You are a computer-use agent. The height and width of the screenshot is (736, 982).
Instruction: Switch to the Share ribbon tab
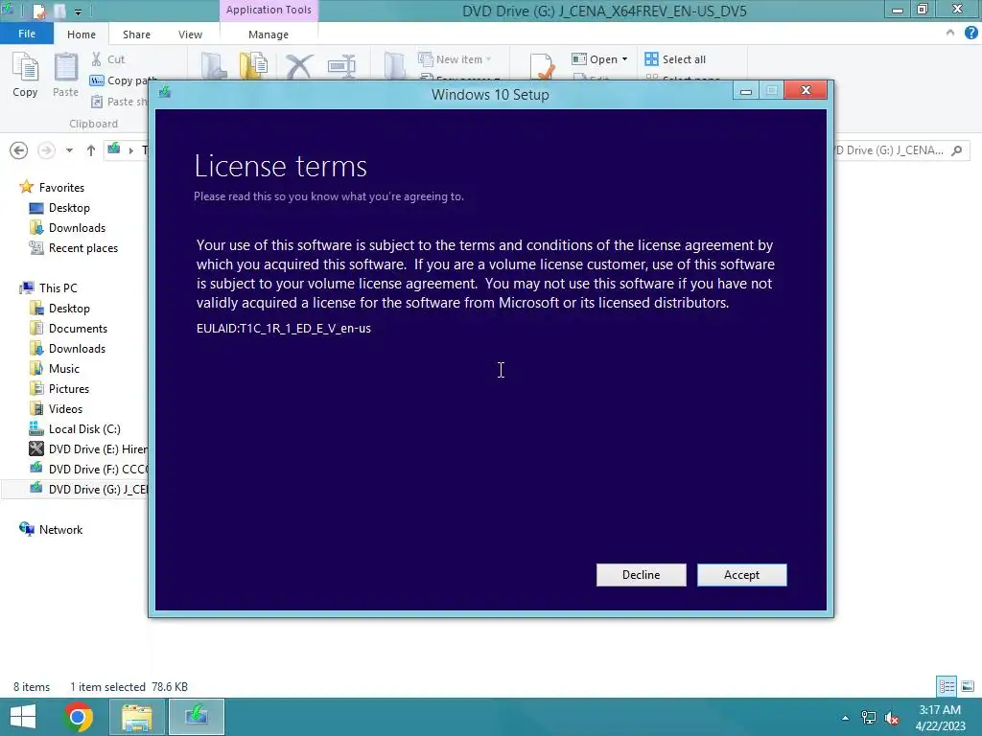[136, 34]
